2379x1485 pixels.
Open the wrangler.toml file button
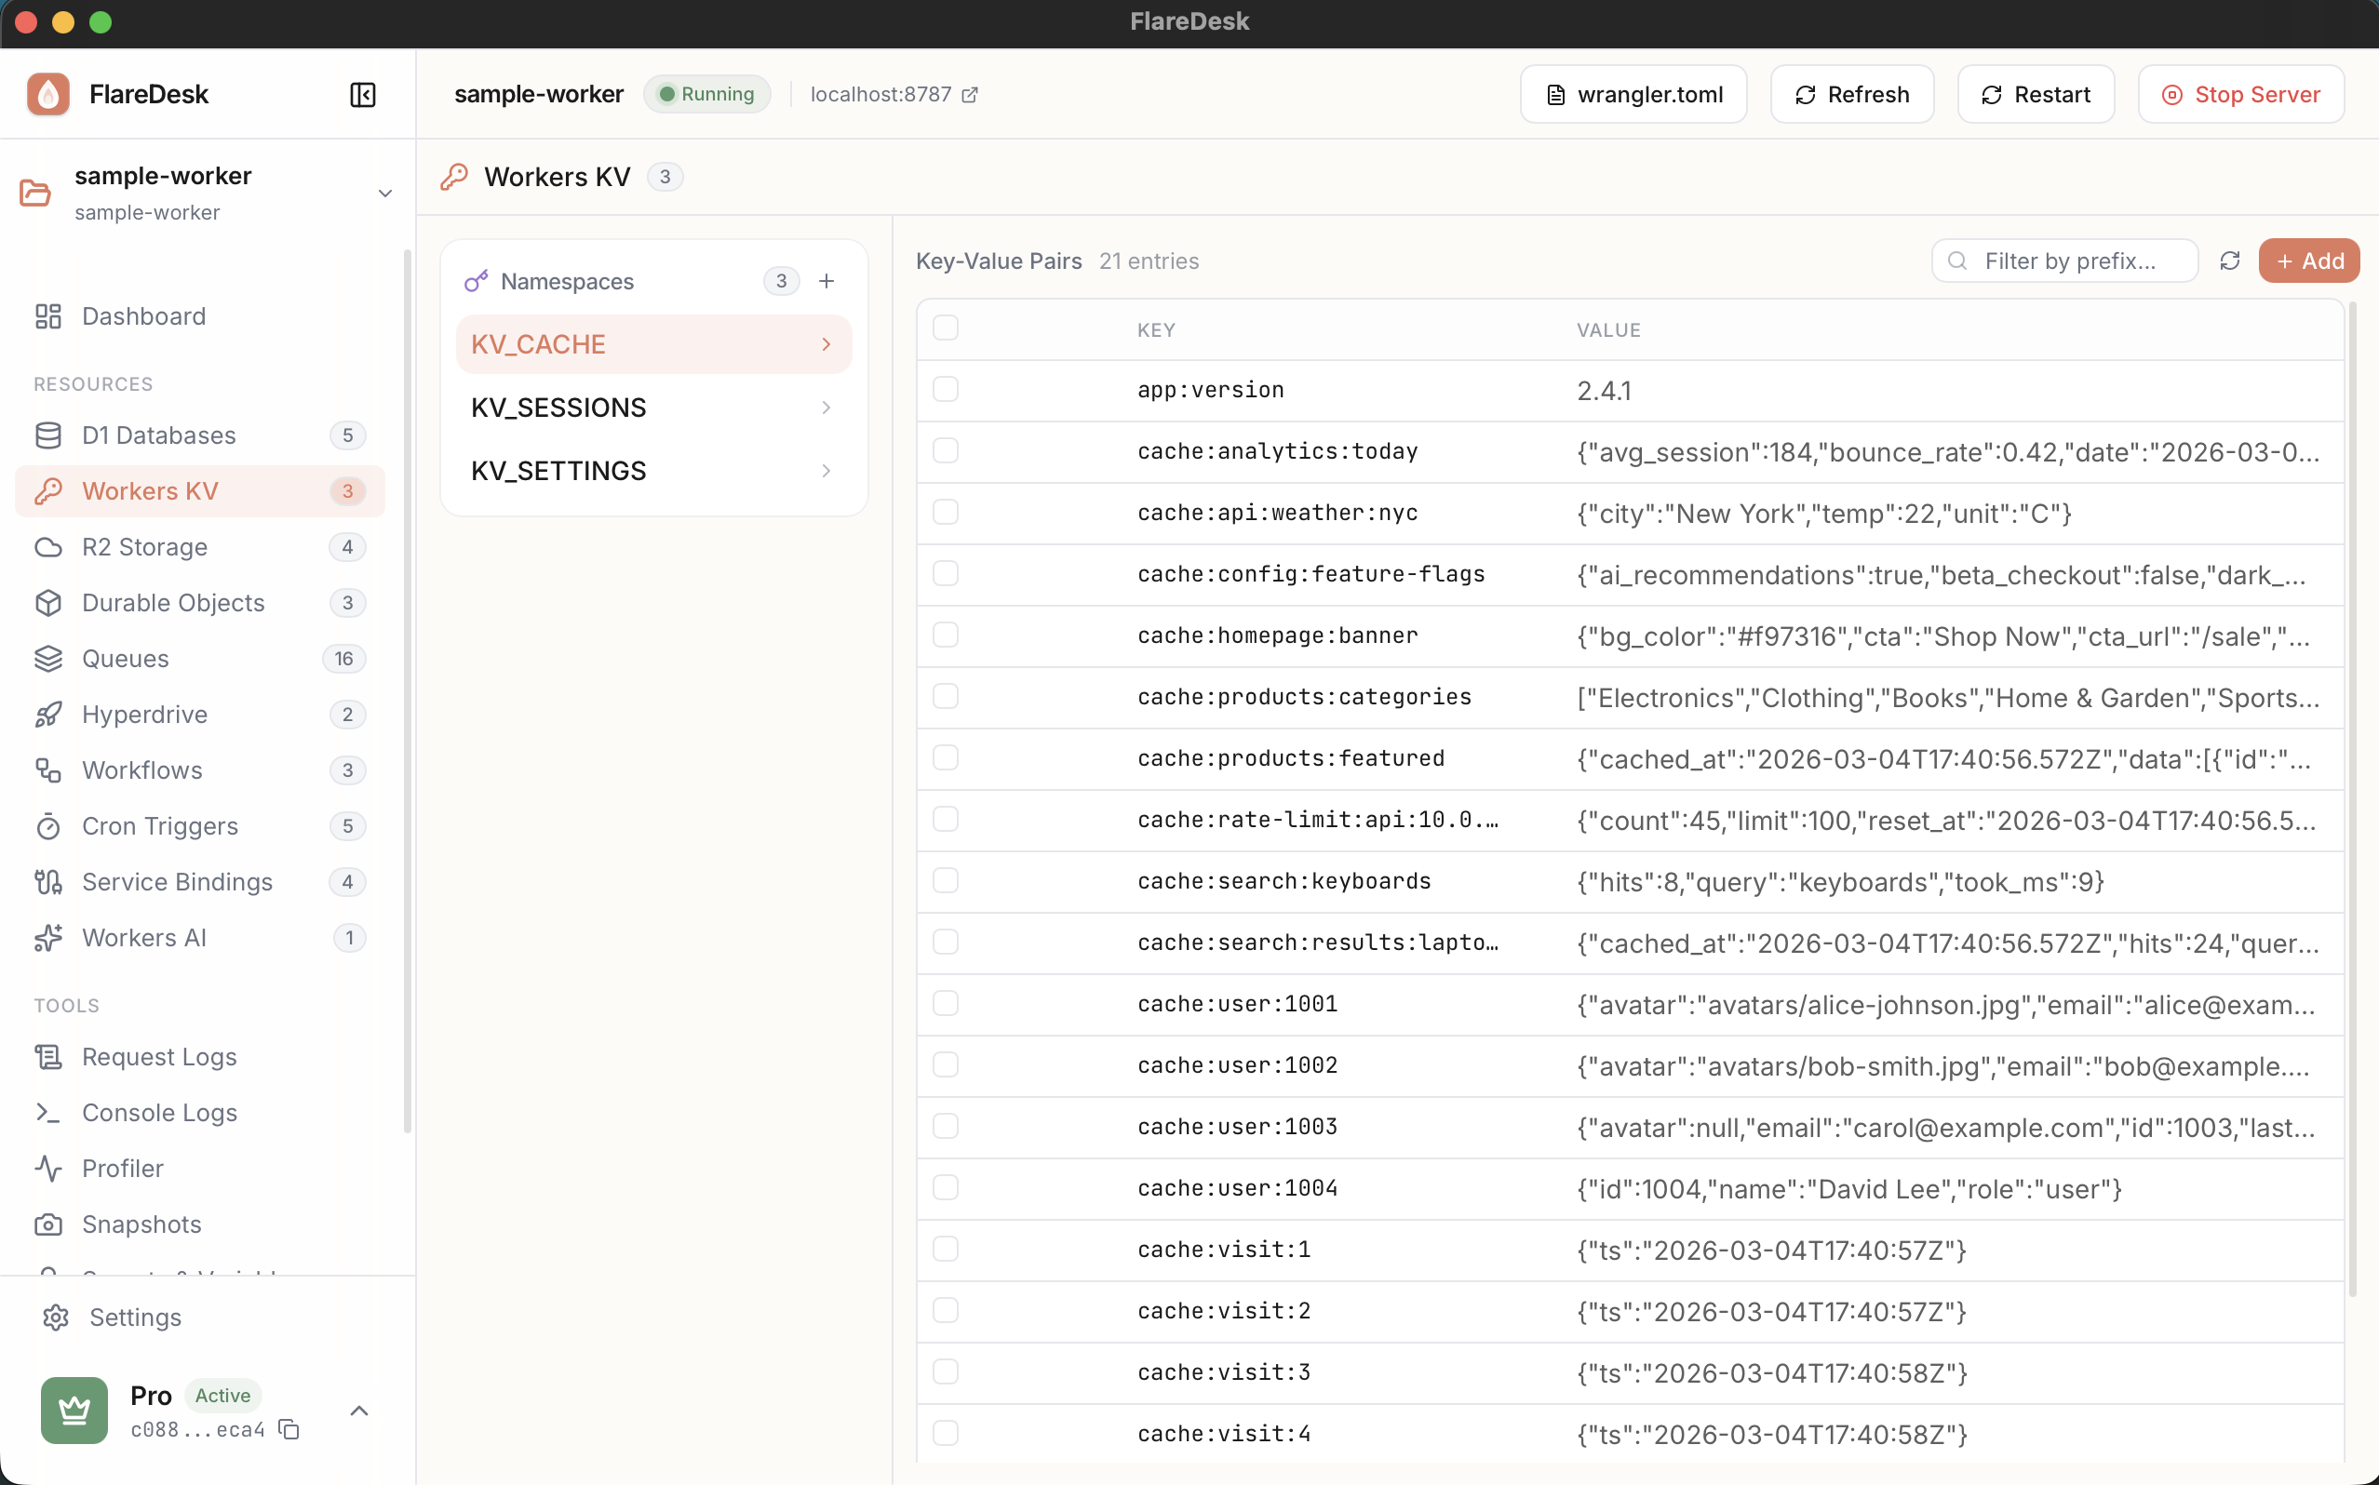tap(1633, 94)
